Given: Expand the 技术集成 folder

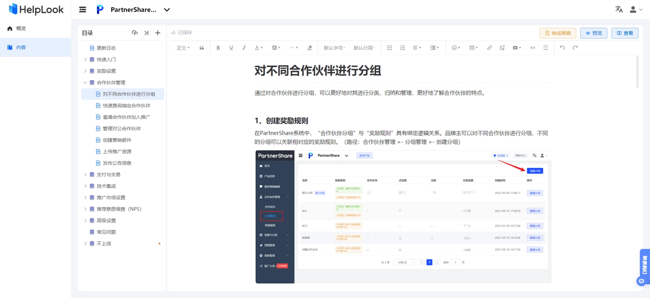Looking at the screenshot, I should click(x=86, y=186).
